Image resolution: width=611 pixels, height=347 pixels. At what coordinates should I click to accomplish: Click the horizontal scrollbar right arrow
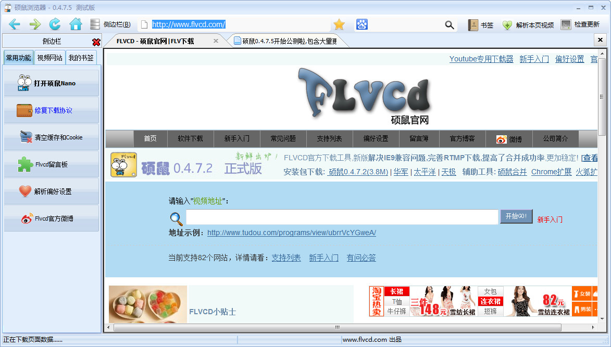593,328
